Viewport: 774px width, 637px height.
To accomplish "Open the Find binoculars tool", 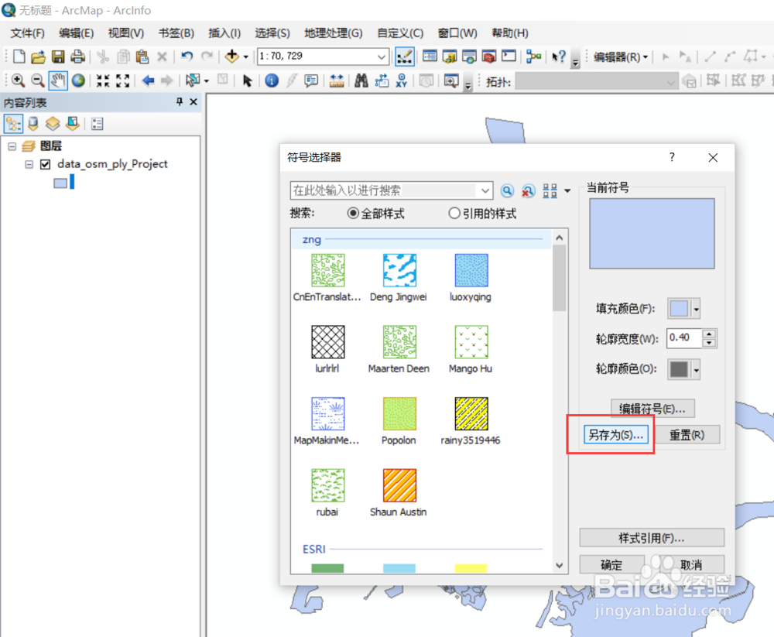I will pos(361,80).
